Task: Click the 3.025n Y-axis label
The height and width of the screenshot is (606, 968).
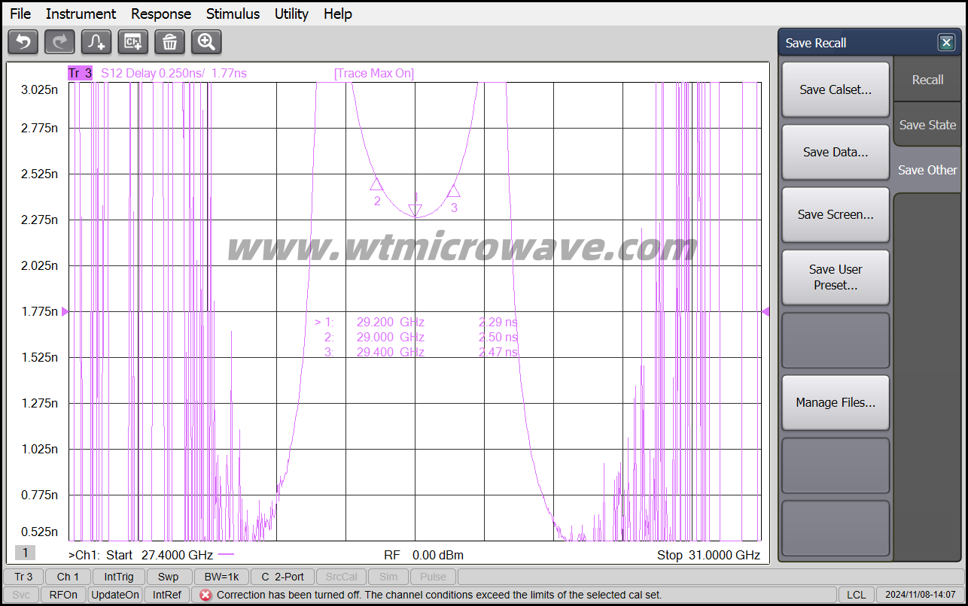Action: [39, 89]
